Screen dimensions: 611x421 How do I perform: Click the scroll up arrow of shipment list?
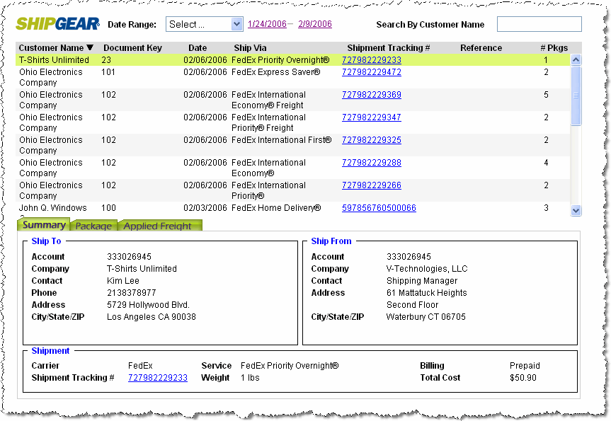(x=576, y=59)
